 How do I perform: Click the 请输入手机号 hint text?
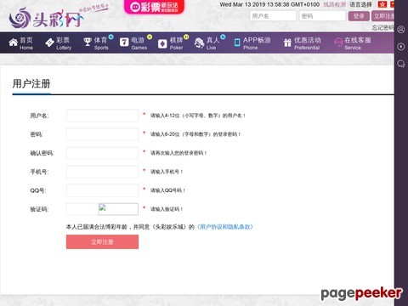167,172
